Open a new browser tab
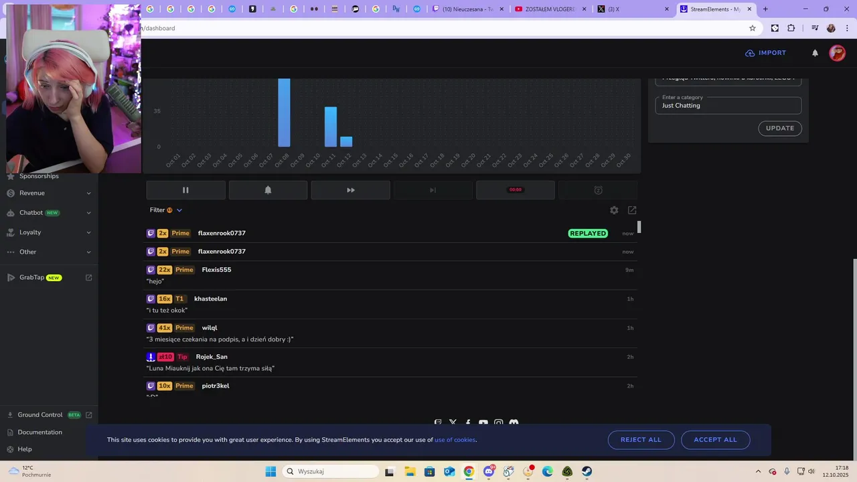The width and height of the screenshot is (857, 482). coord(765,9)
